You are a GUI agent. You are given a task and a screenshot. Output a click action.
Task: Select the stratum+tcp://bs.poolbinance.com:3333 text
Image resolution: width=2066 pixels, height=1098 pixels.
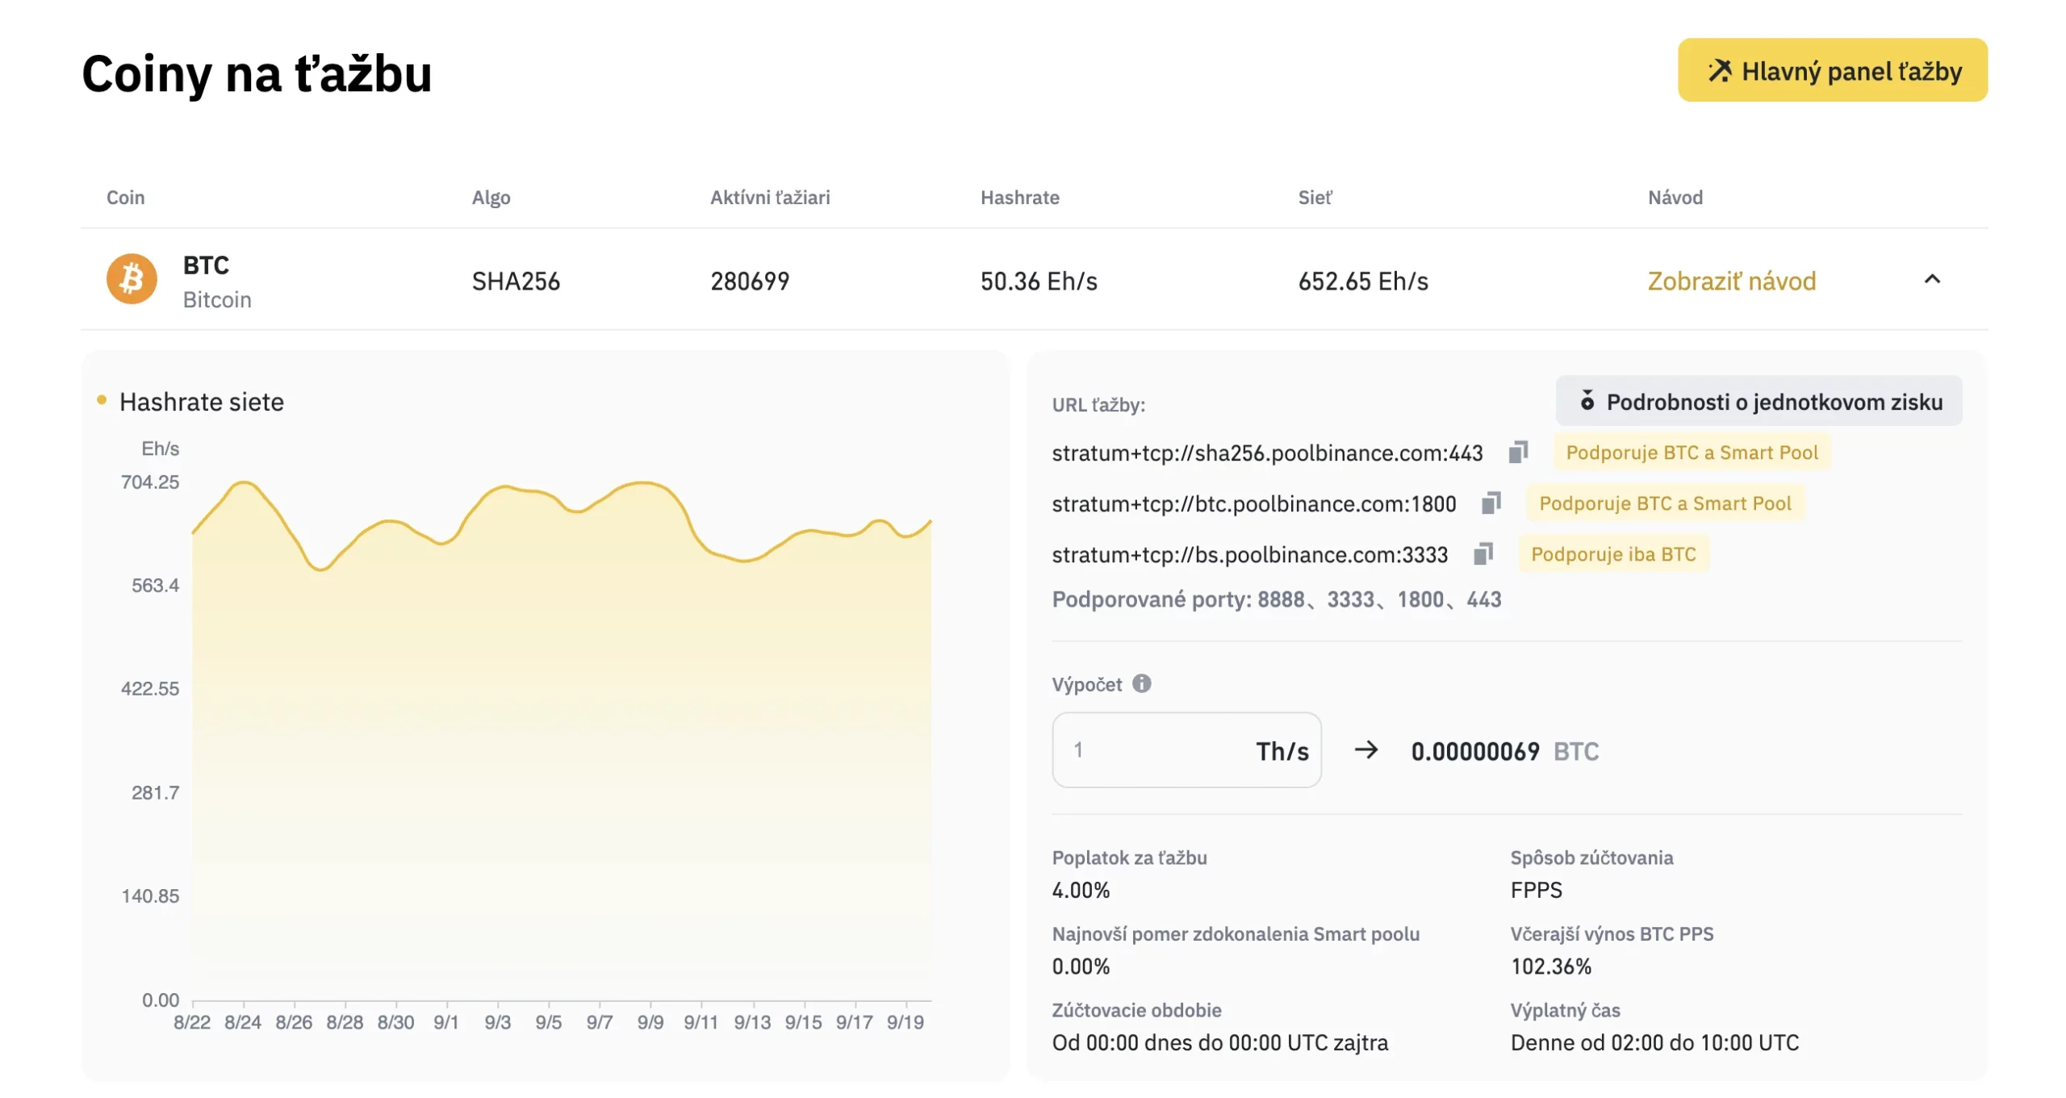1249,555
